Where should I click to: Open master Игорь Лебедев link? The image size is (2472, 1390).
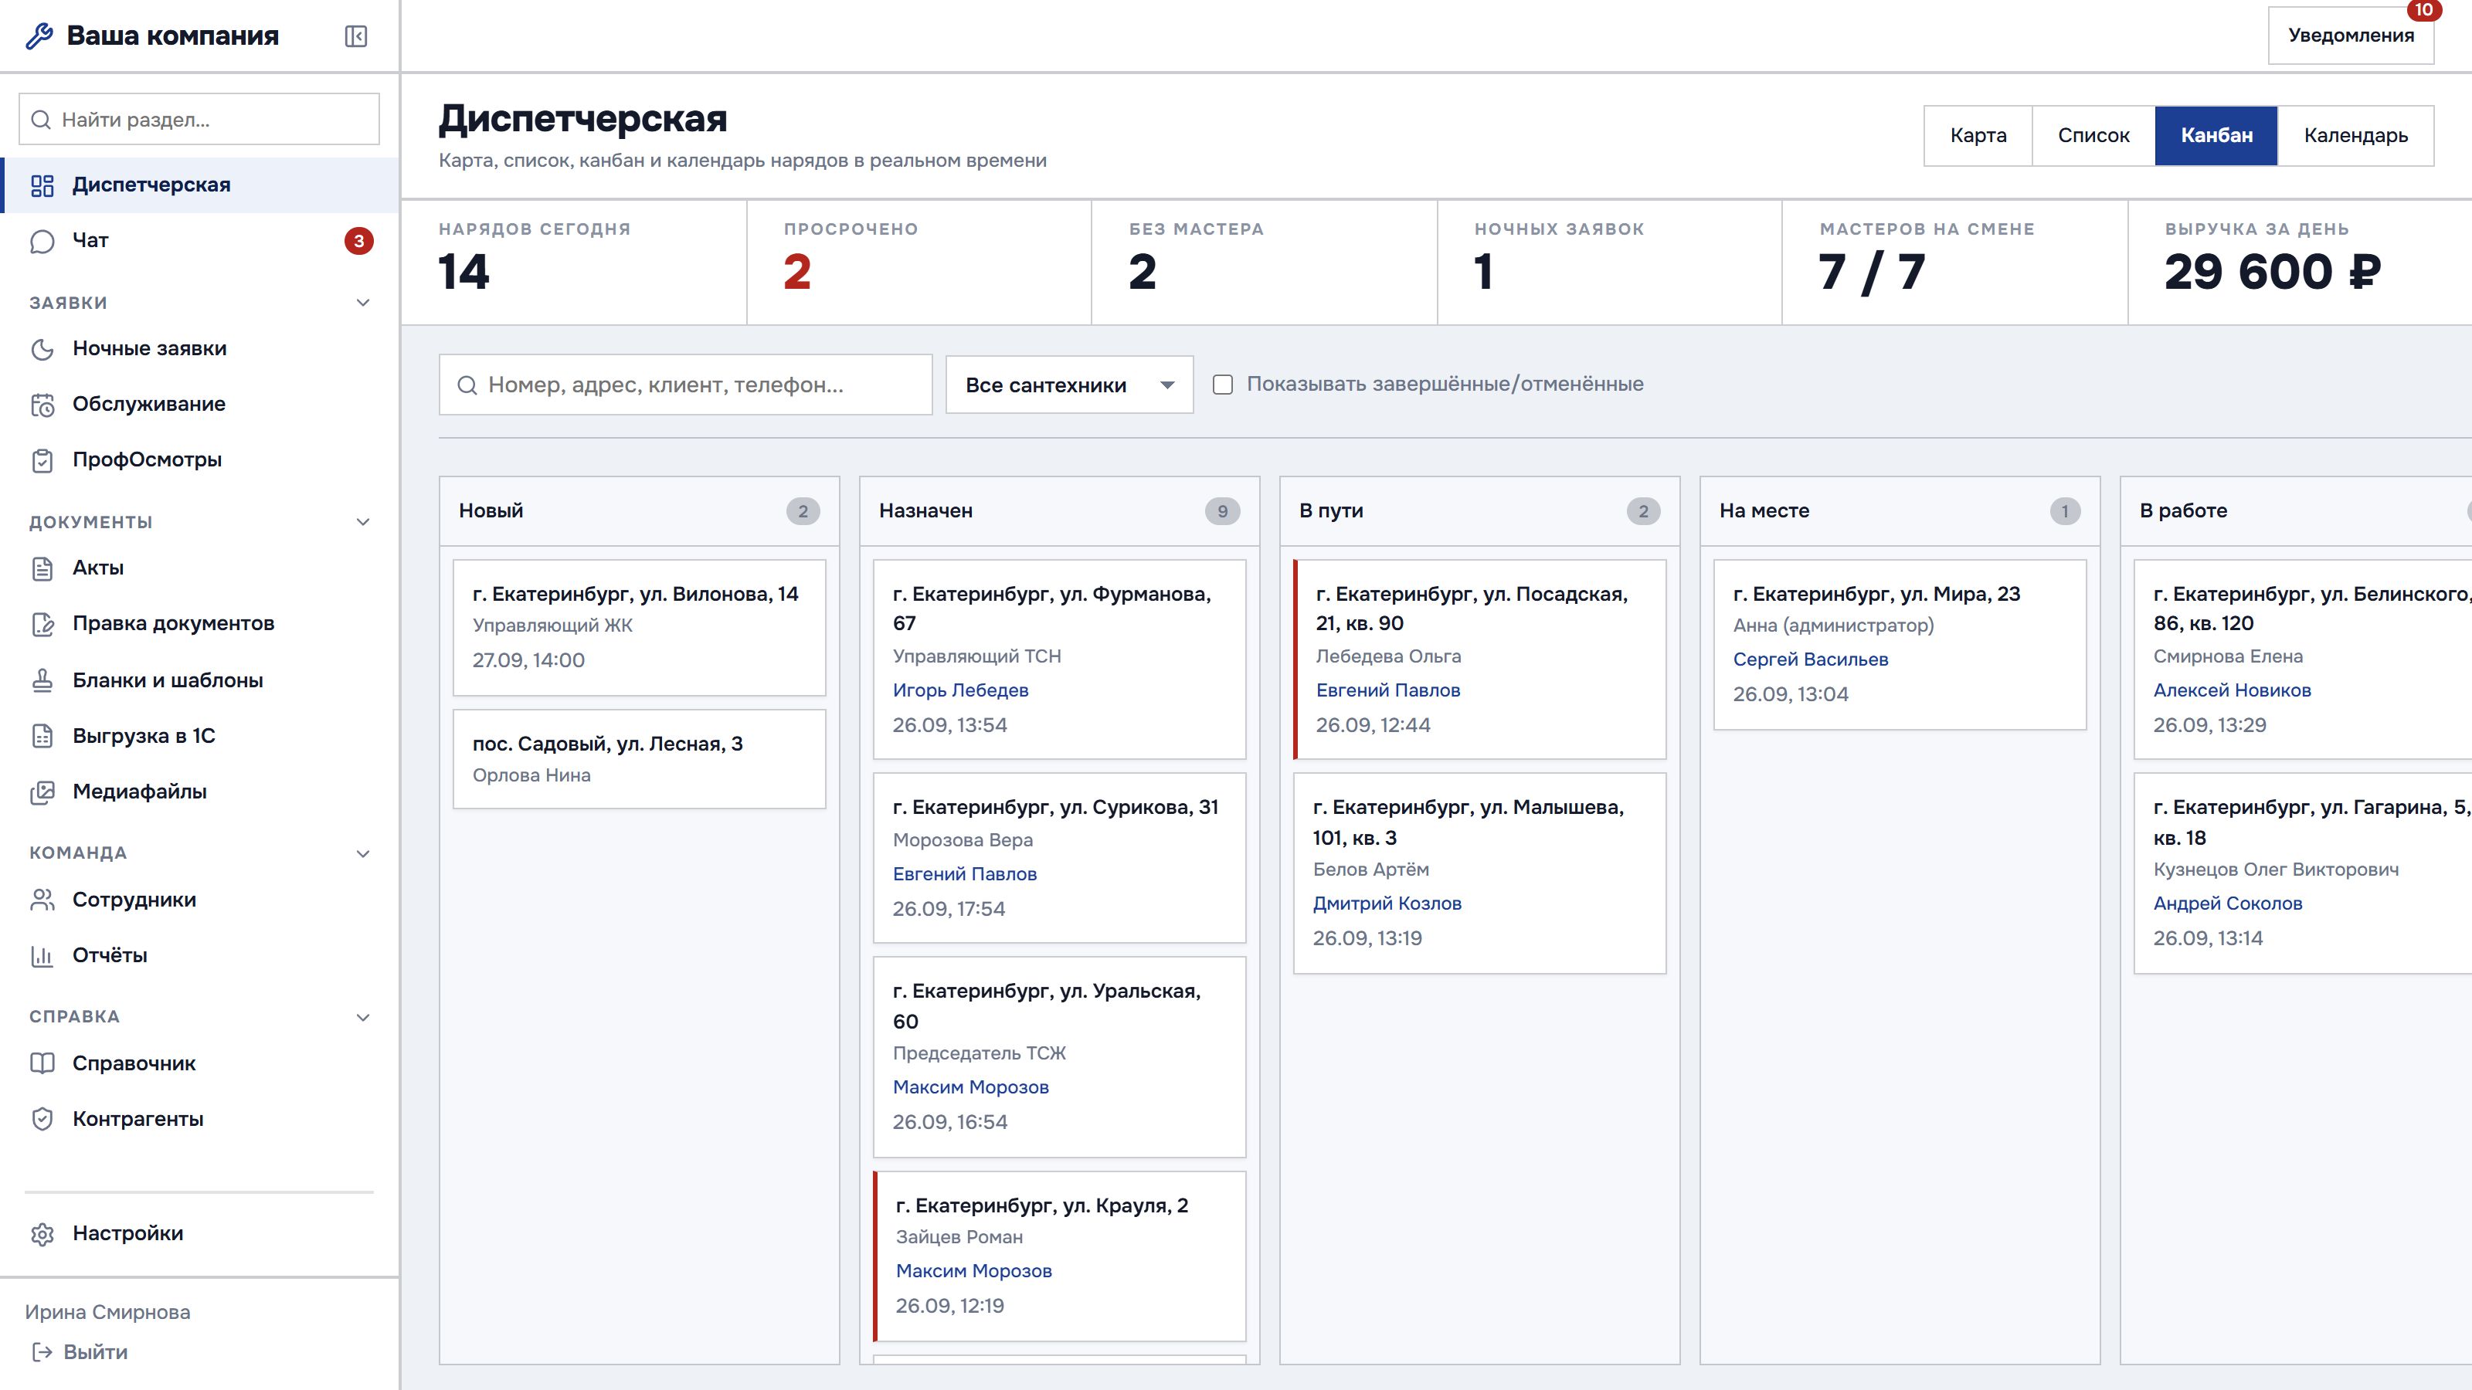[959, 690]
